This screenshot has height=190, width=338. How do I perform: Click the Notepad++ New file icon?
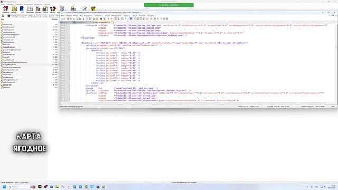click(x=62, y=19)
